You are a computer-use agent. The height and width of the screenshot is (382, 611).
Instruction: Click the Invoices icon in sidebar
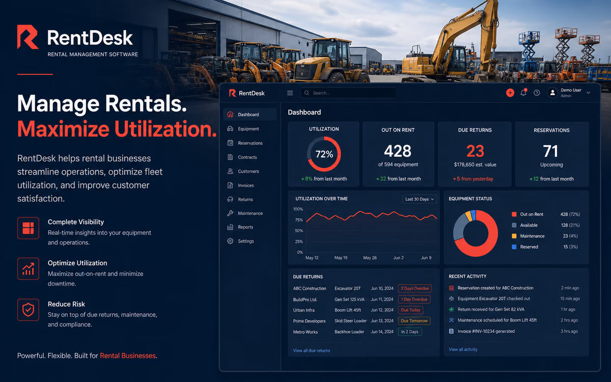pyautogui.click(x=230, y=185)
